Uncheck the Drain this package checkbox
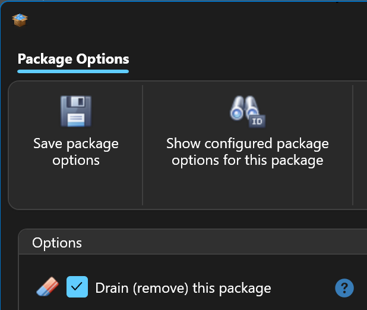 coord(77,287)
